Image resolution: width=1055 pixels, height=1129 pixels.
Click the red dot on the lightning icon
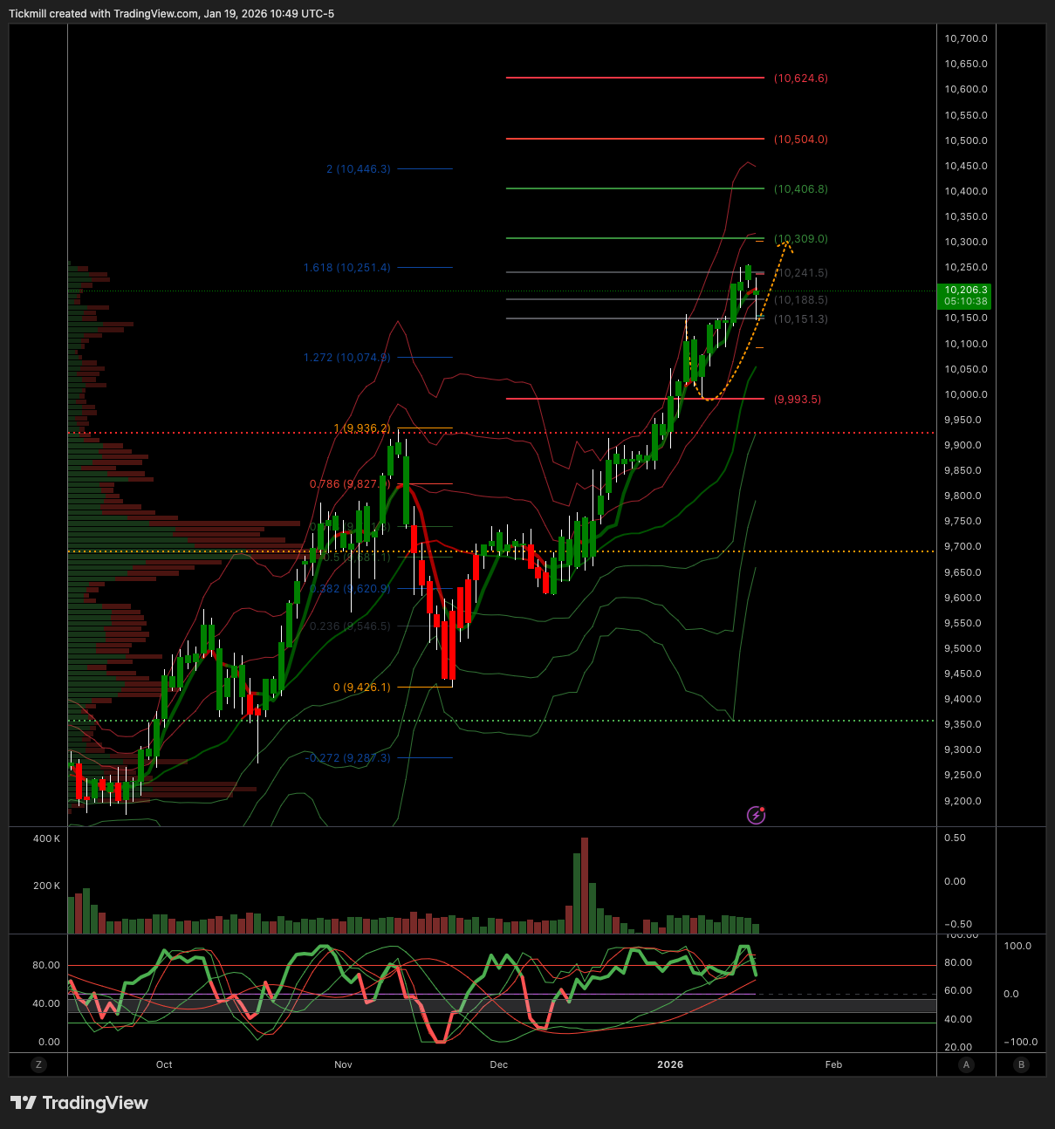761,810
